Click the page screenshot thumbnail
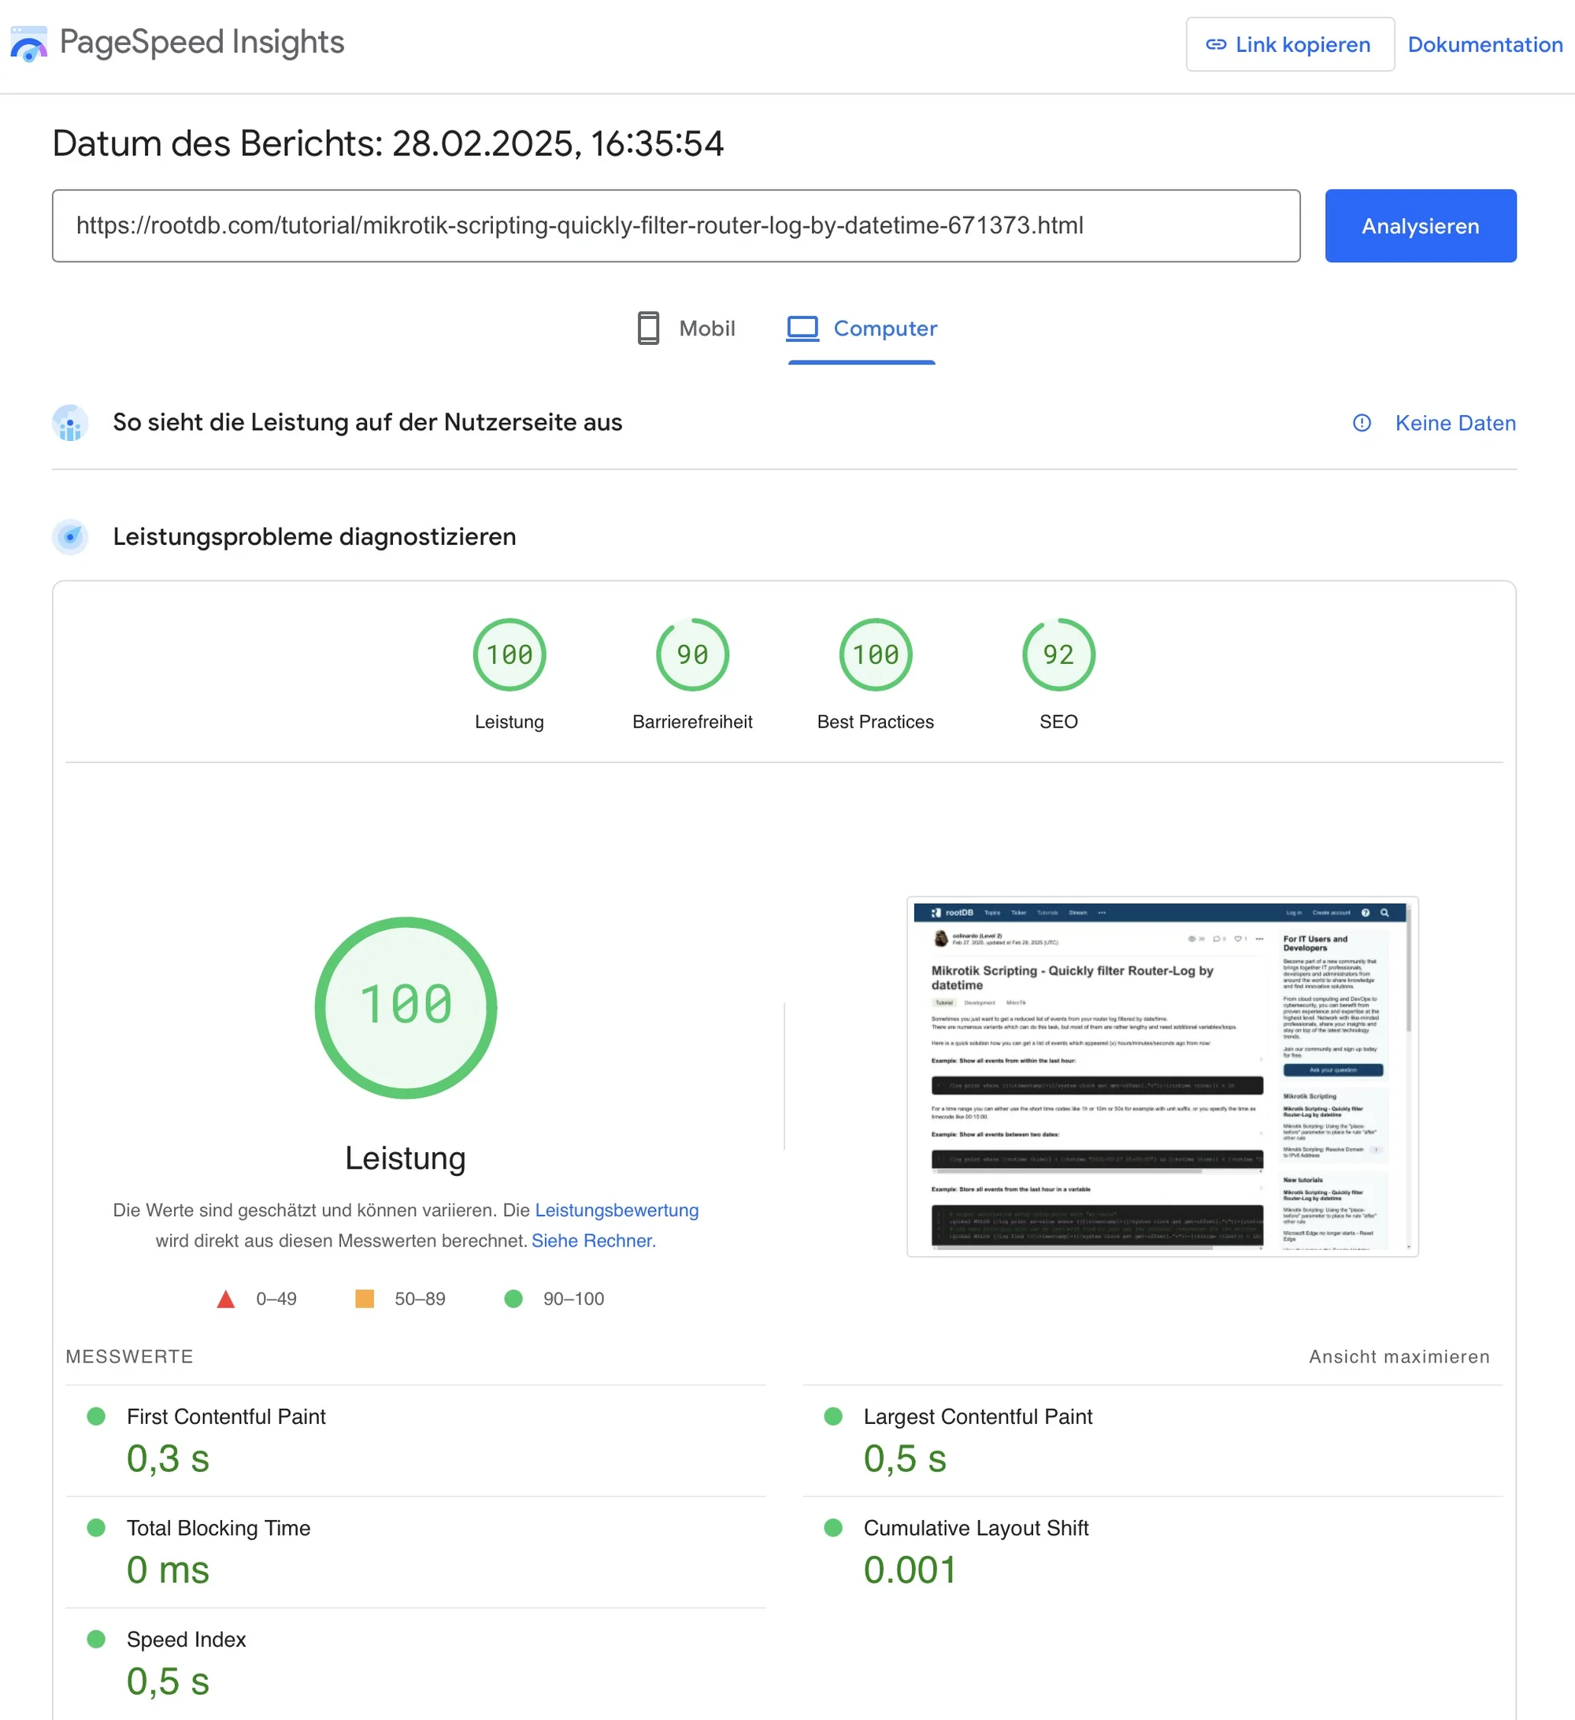 (x=1162, y=1077)
